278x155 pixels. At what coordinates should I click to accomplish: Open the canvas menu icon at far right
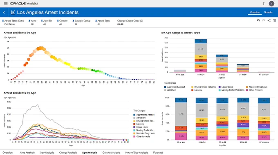[275, 20]
